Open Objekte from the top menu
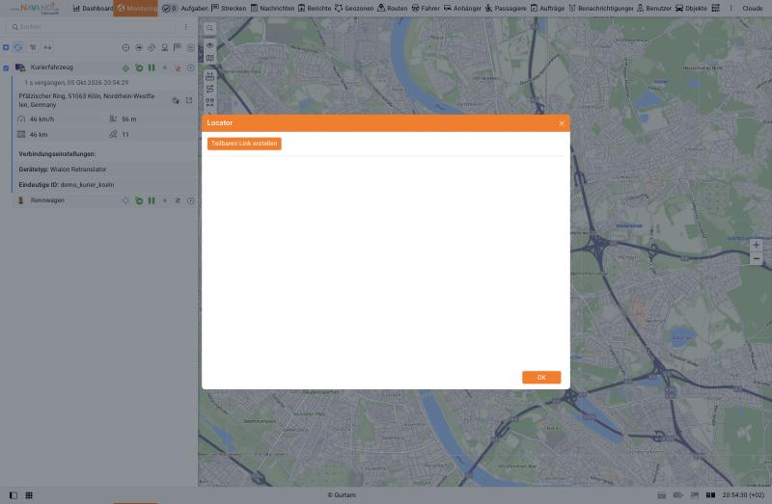Screen dimensions: 772x504 click(691, 9)
